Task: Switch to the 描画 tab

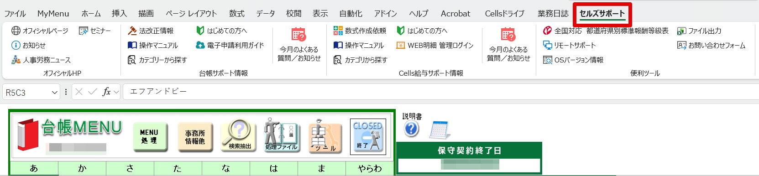Action: point(146,14)
